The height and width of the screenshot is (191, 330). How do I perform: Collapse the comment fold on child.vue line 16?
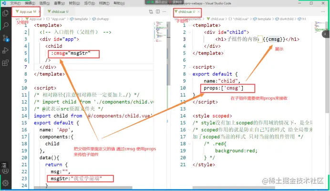pyautogui.click(x=190, y=130)
